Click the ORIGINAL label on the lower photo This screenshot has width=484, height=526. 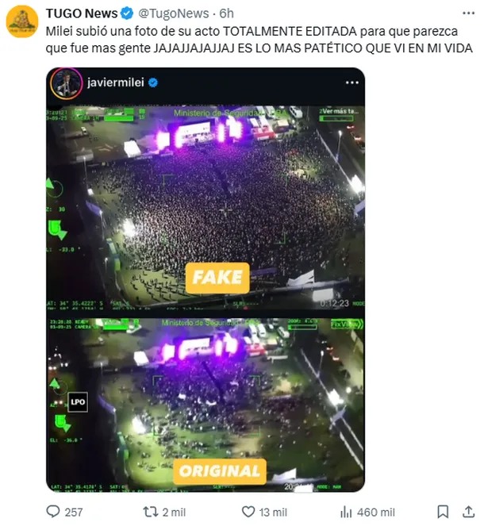pyautogui.click(x=220, y=471)
